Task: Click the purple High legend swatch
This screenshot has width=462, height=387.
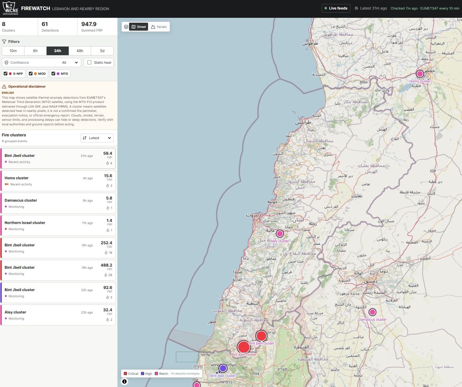Action: click(143, 374)
